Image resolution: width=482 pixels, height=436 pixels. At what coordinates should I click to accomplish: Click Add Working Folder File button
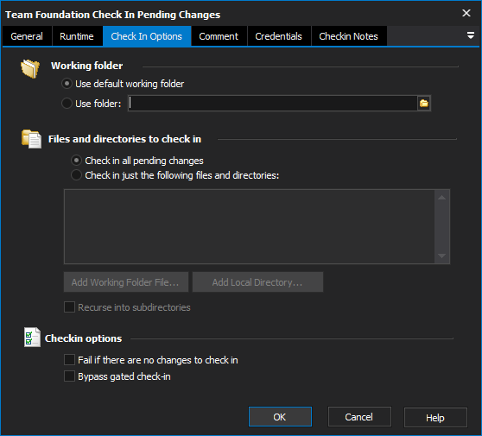coord(126,282)
